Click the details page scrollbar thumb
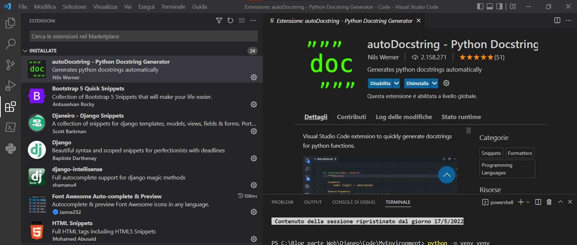Viewport: 577px width, 245px height. coord(469,130)
